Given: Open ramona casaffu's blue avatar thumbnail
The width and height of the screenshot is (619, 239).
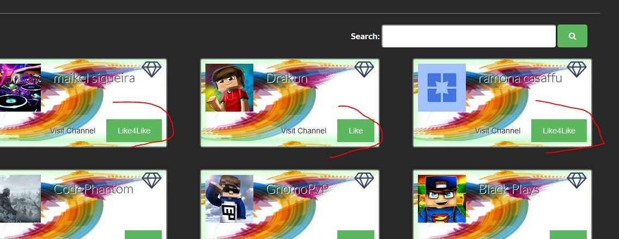Looking at the screenshot, I should coord(442,88).
